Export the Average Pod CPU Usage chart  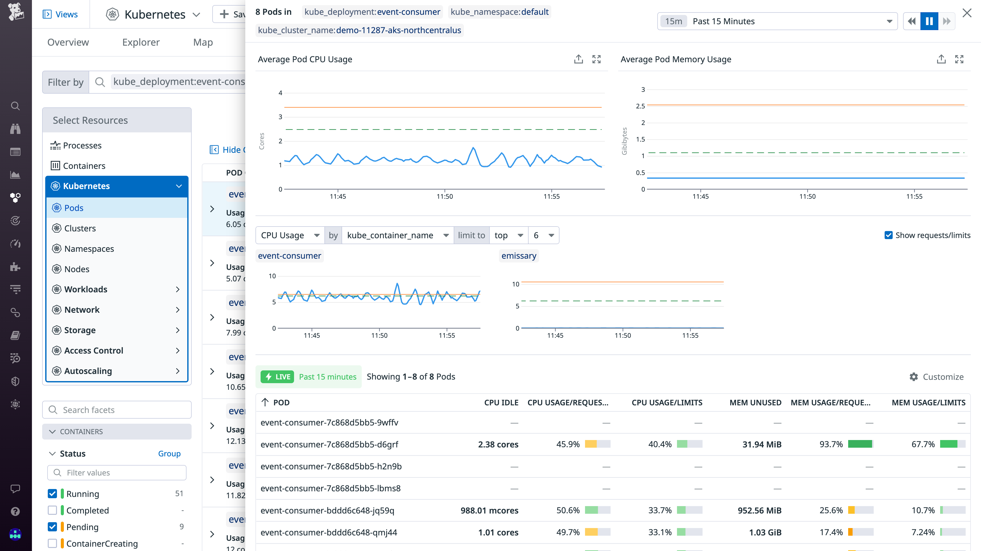point(578,59)
